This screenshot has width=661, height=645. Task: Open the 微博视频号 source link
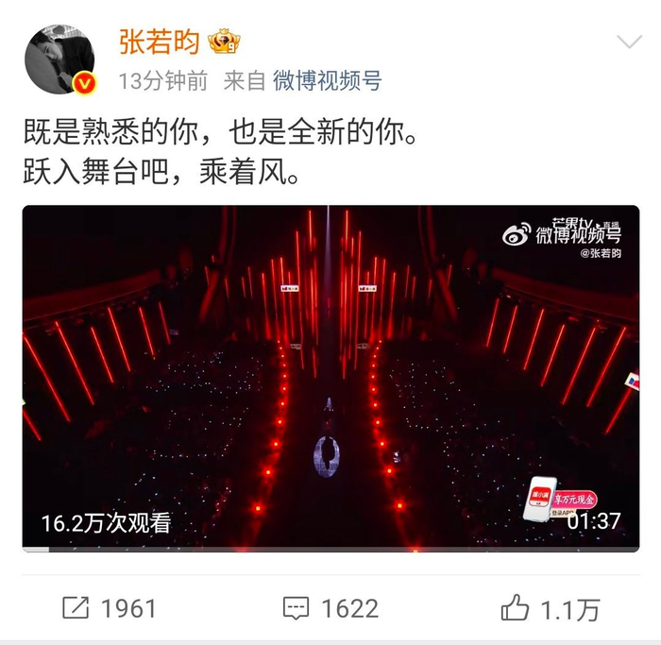327,80
